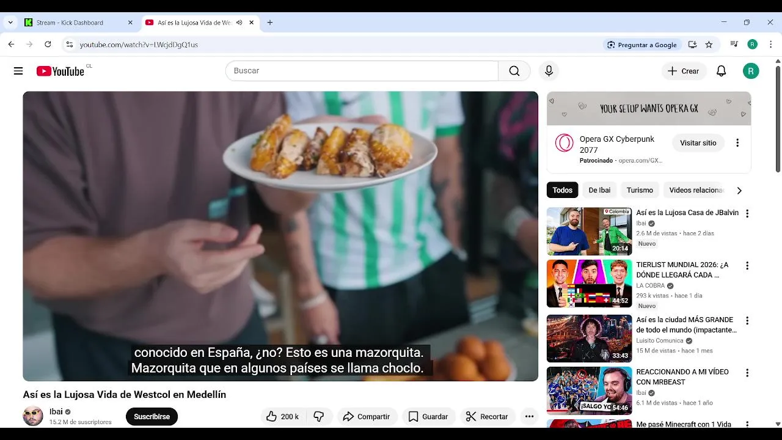Screen dimensions: 782x440
Task: Click the address bar URL
Action: [139, 45]
